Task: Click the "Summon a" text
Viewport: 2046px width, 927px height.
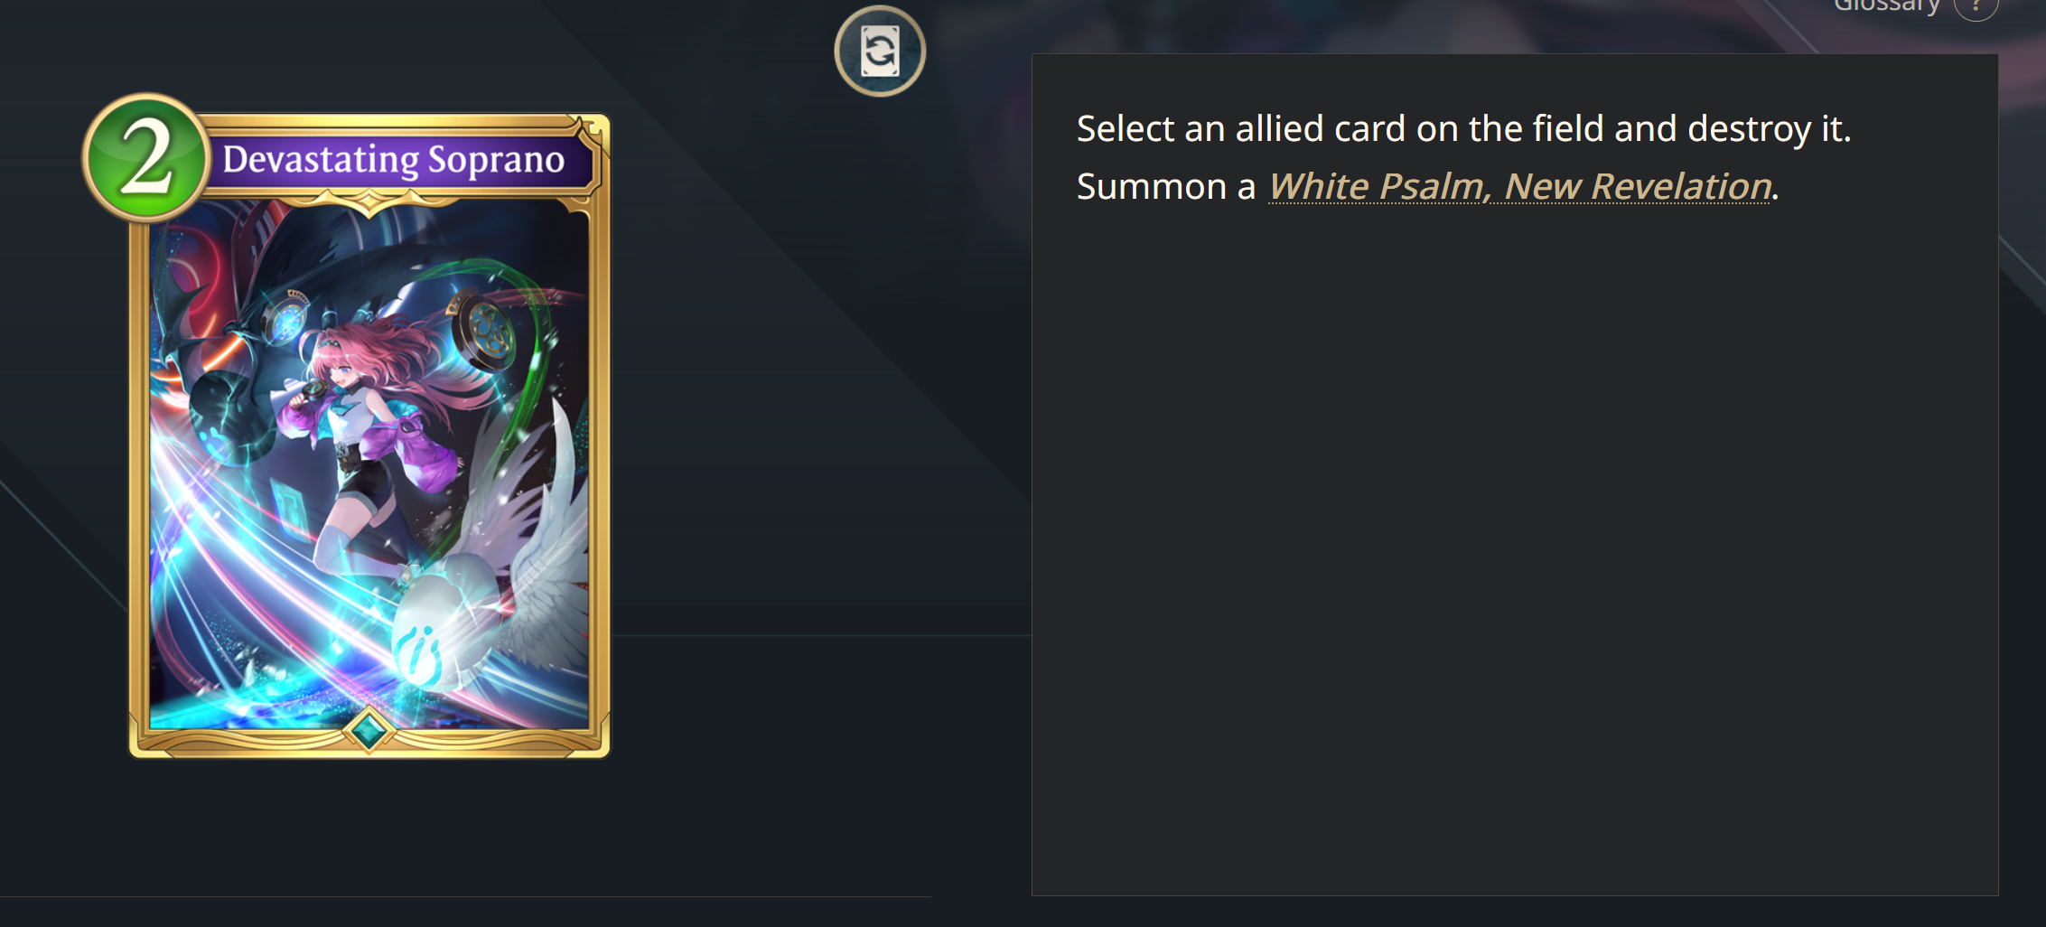Action: tap(1166, 186)
